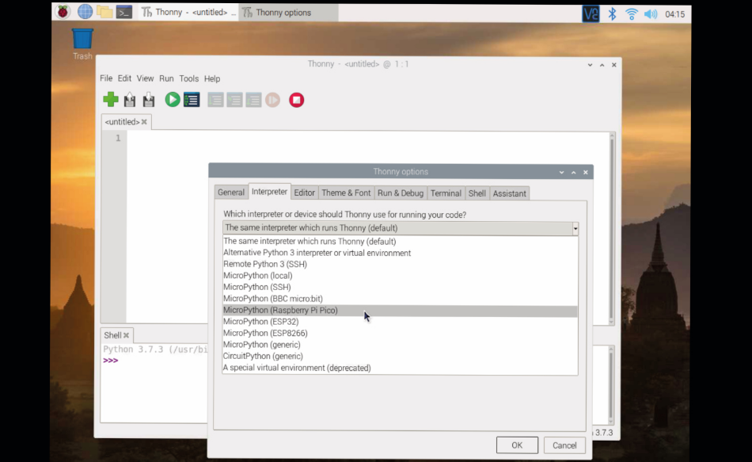752x462 pixels.
Task: Select A special virtual environment (deprecated)
Action: [400, 368]
